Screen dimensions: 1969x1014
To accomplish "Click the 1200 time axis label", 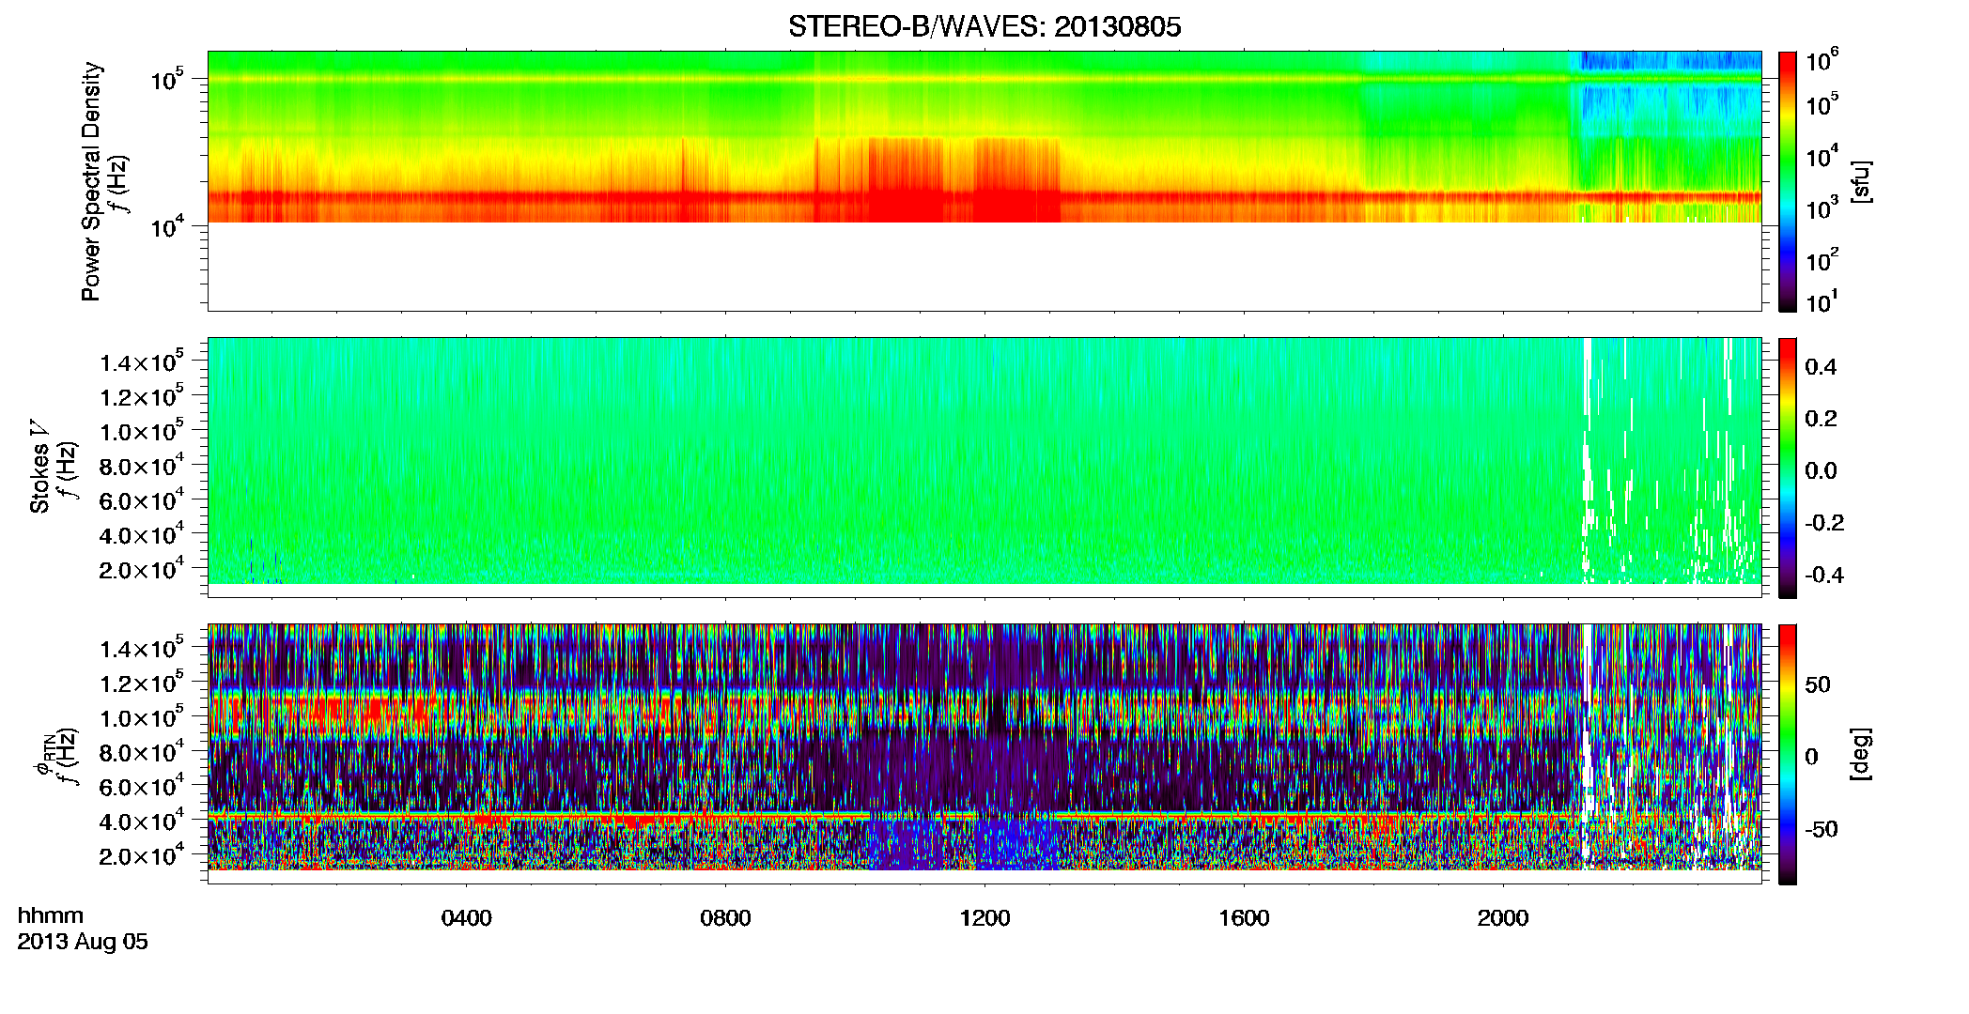I will click(984, 918).
